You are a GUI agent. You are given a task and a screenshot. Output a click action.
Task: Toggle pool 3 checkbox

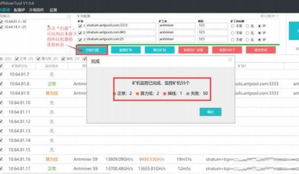[x=80, y=40]
